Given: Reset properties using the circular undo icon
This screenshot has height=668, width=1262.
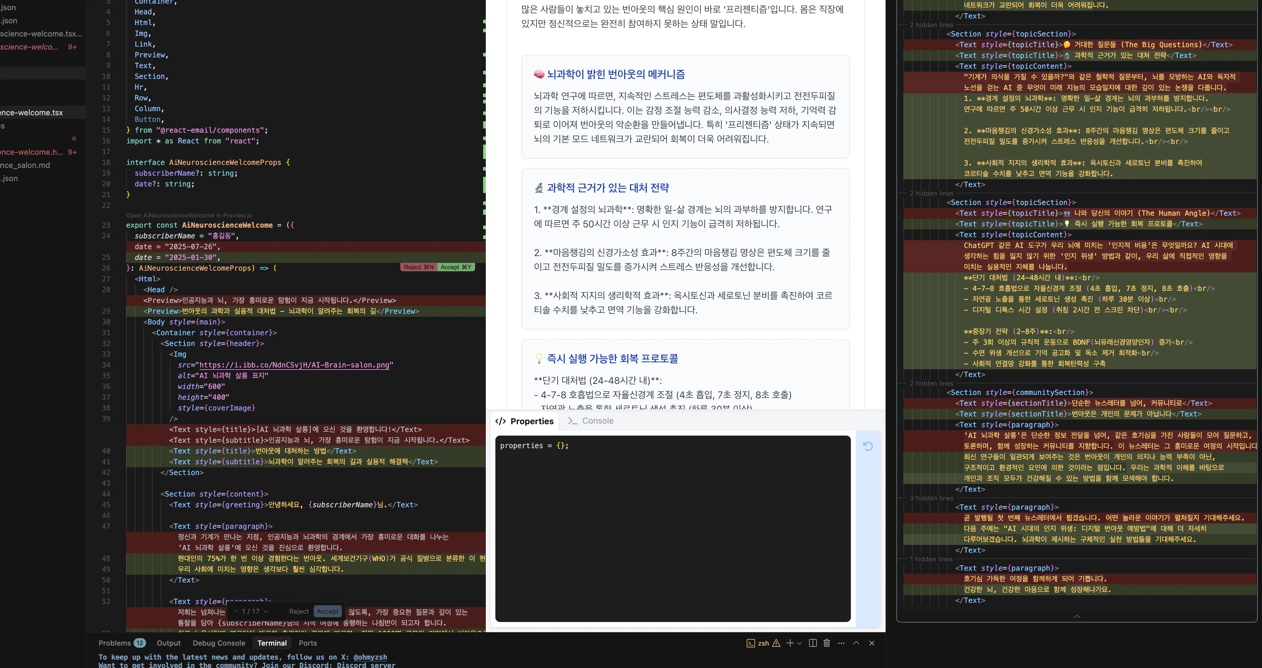Looking at the screenshot, I should pos(869,446).
